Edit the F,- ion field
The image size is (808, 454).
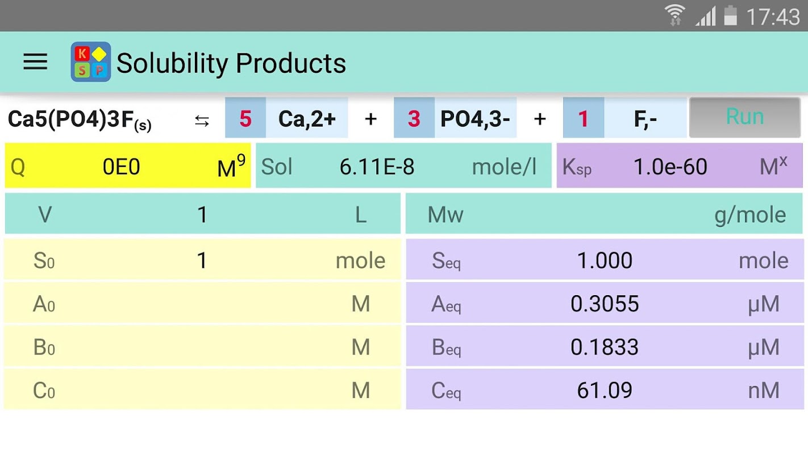[645, 119]
